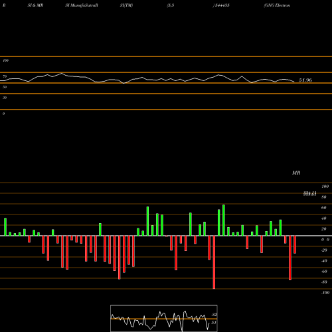
Task: Click the MR panel title label
Action: [x=296, y=173]
